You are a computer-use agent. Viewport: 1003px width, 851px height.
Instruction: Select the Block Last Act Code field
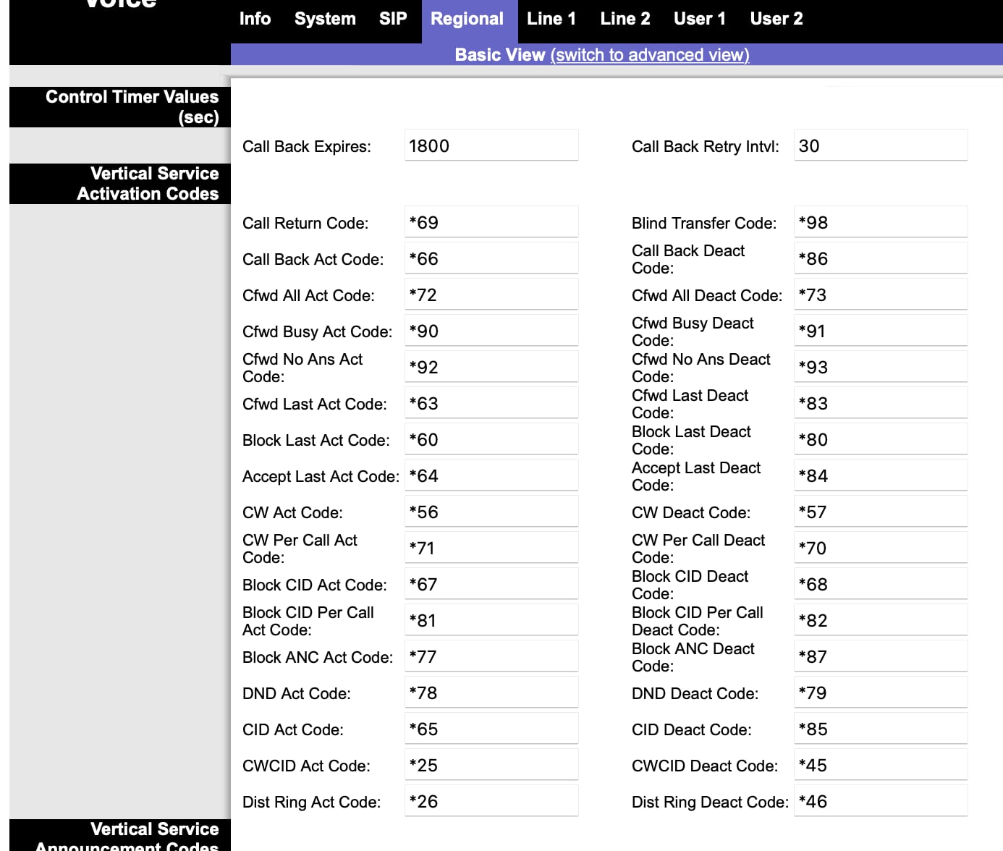tap(491, 439)
